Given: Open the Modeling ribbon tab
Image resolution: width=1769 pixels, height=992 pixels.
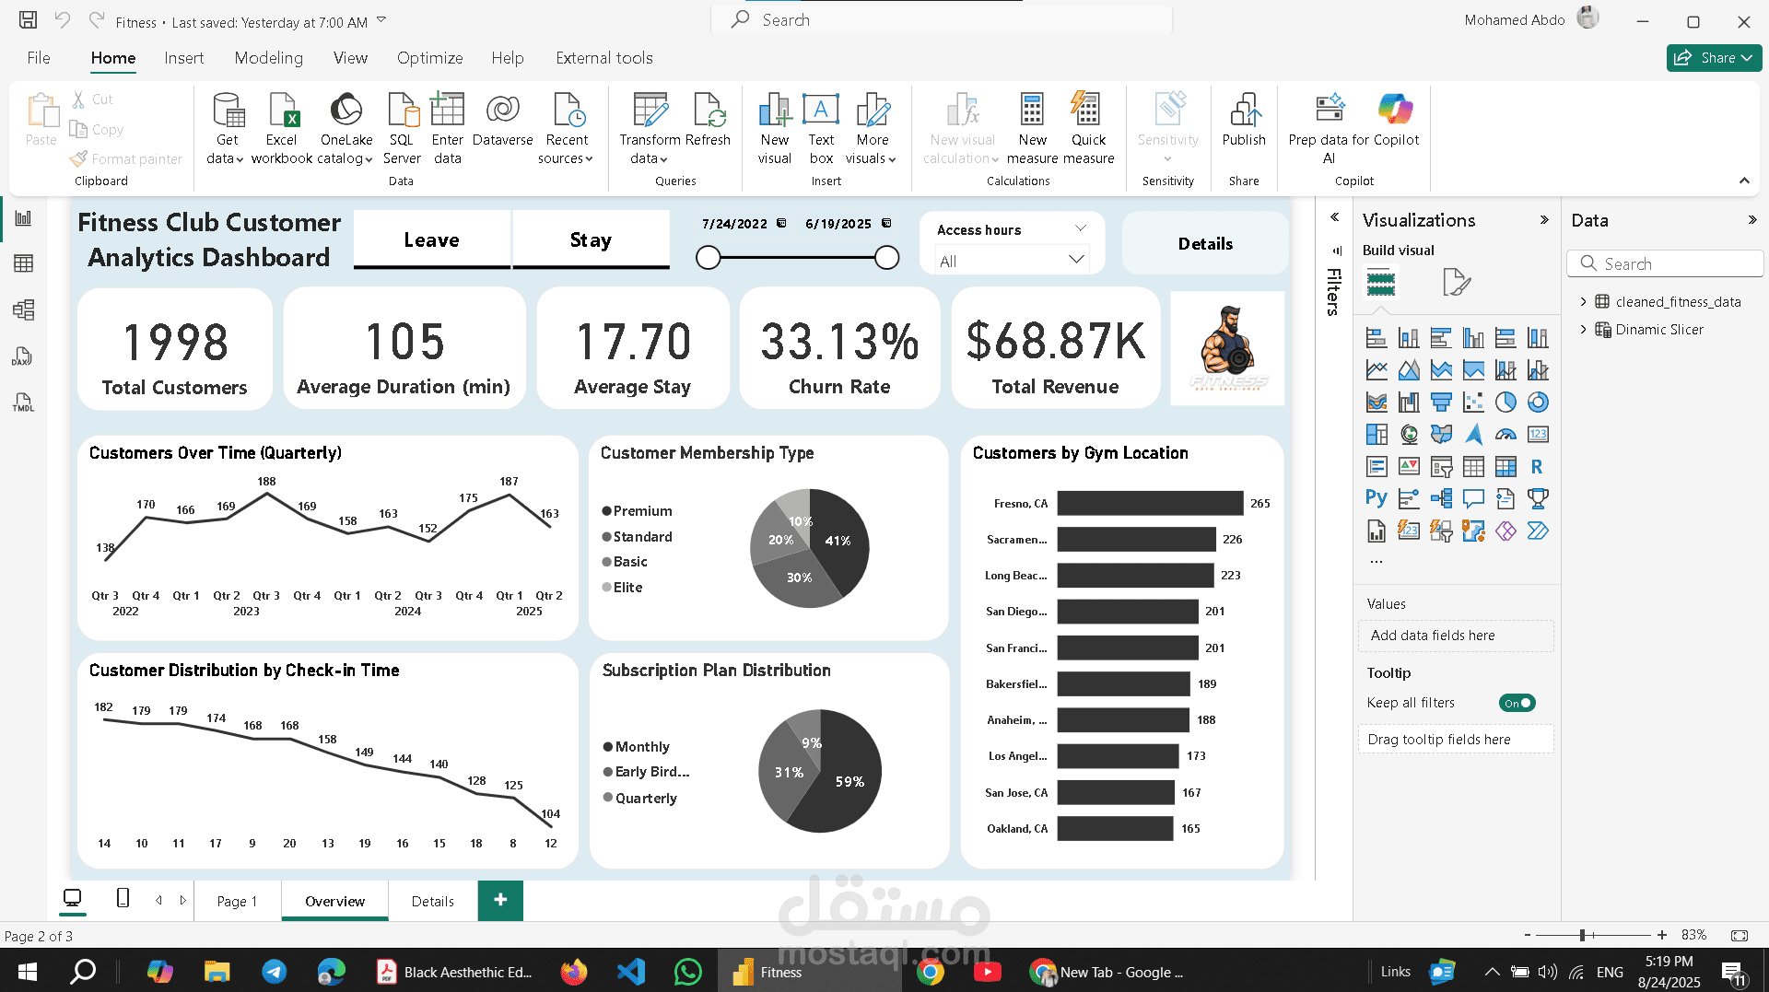Looking at the screenshot, I should click(268, 58).
